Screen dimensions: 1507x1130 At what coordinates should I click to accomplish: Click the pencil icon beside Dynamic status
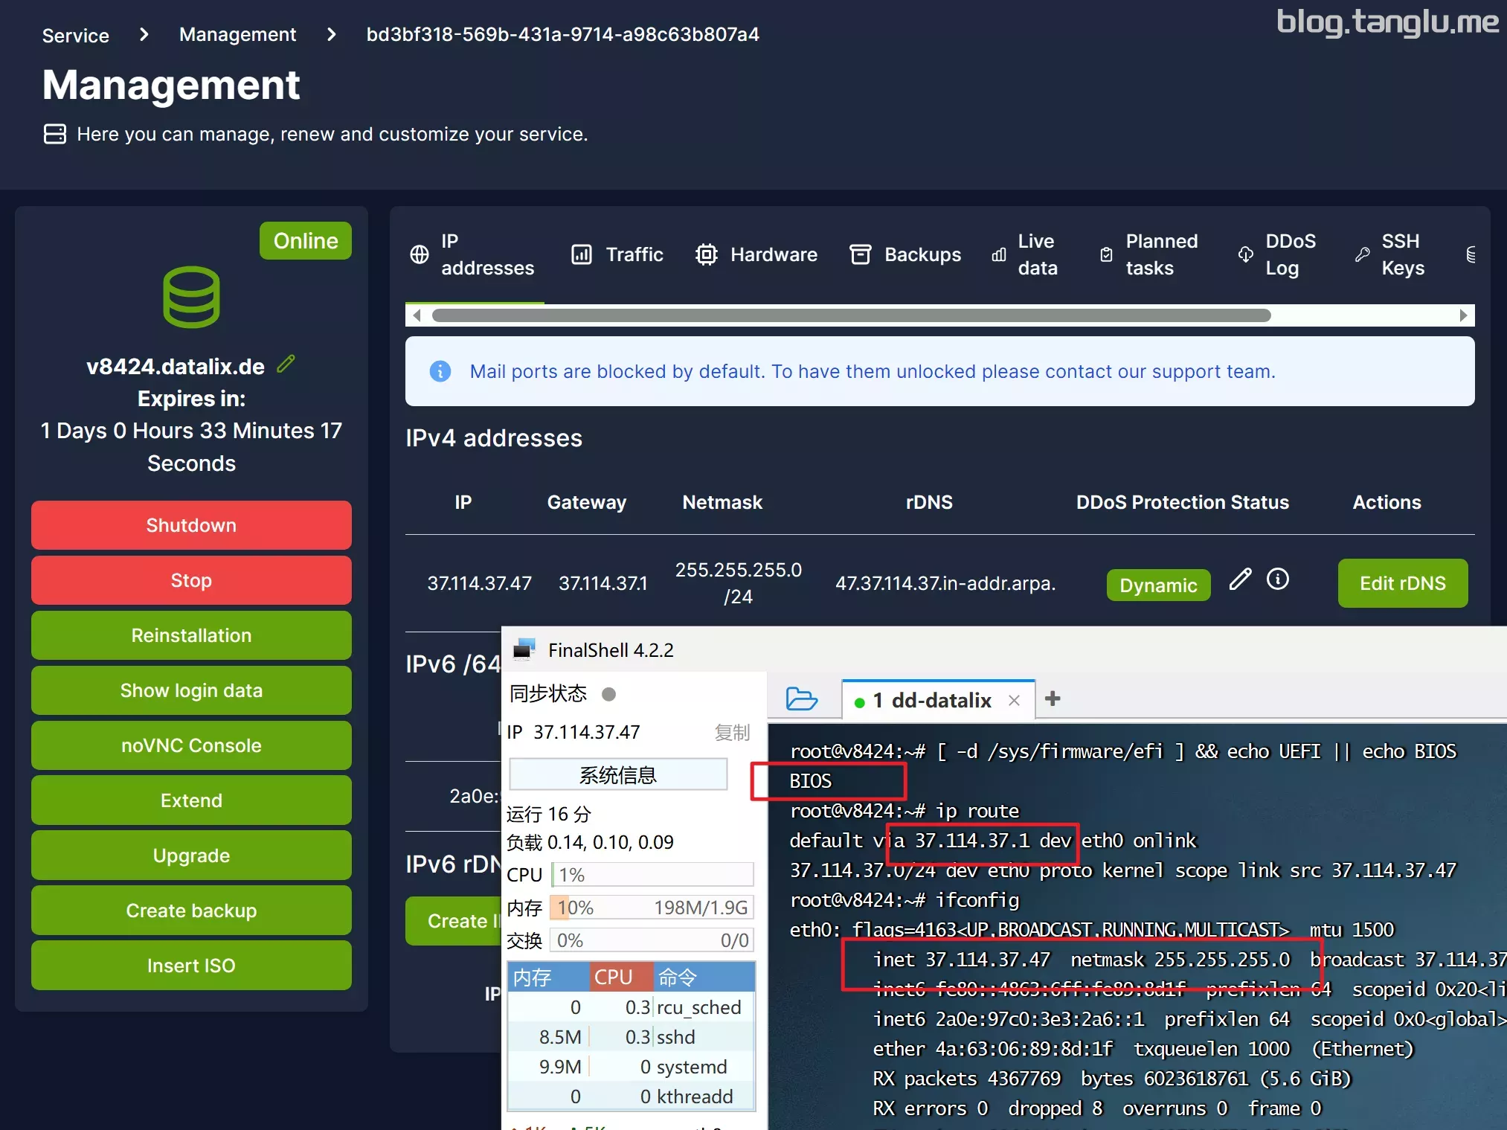[1240, 580]
